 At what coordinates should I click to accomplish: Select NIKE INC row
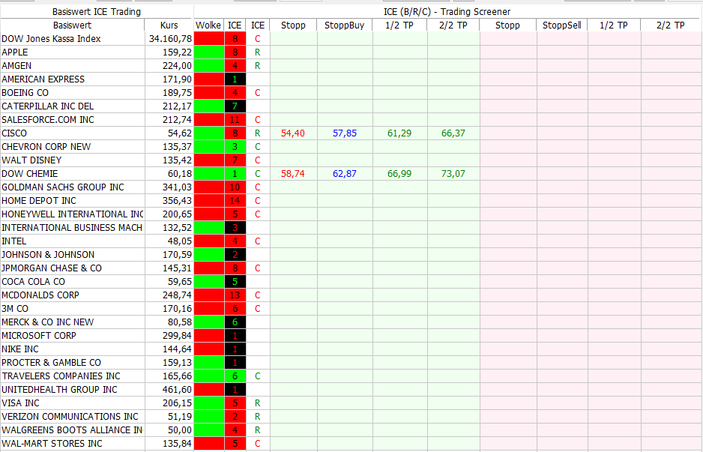[20, 349]
